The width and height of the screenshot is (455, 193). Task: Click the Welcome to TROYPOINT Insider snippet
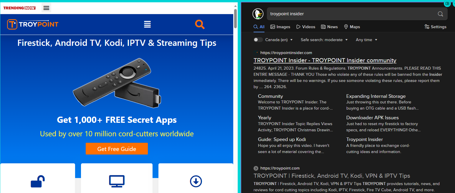coord(295,105)
